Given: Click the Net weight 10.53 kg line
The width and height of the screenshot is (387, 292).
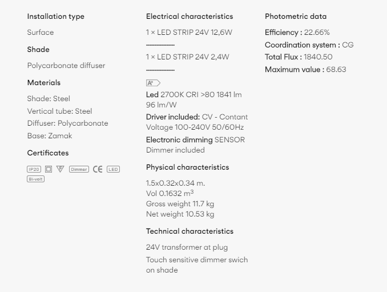Looking at the screenshot, I should pos(180,214).
